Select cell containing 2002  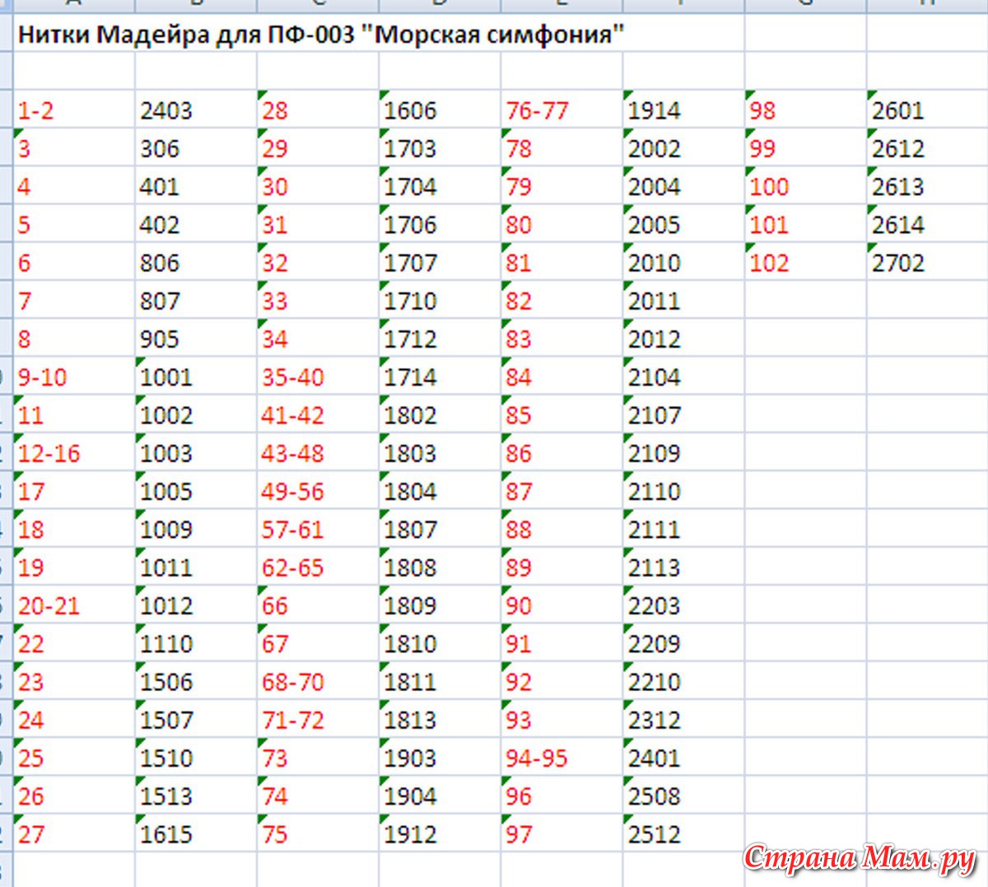click(683, 147)
